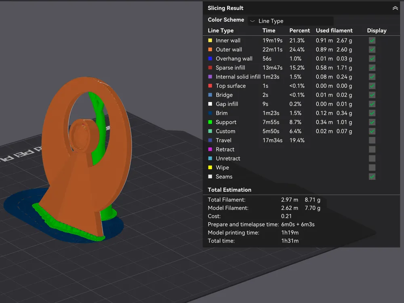Select the Support row label
The width and height of the screenshot is (404, 303).
coord(226,122)
